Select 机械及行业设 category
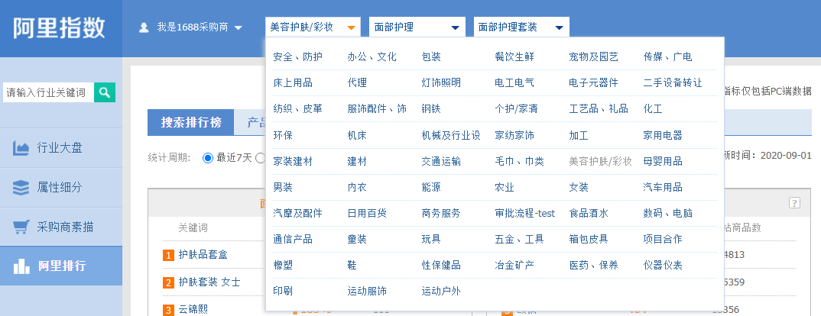Screen dimensions: 821x316 pos(451,135)
